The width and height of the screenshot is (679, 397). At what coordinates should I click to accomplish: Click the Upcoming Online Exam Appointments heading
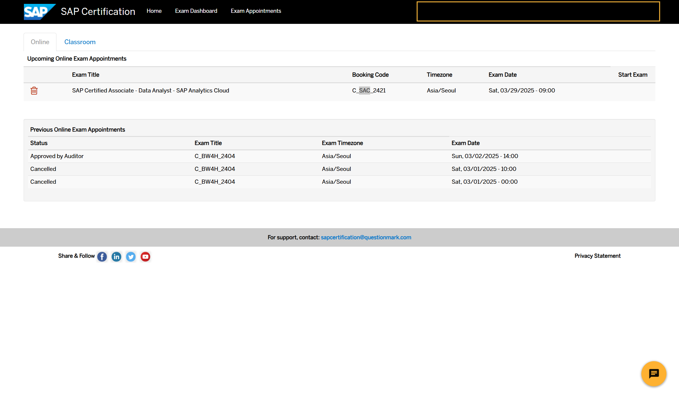(x=77, y=58)
